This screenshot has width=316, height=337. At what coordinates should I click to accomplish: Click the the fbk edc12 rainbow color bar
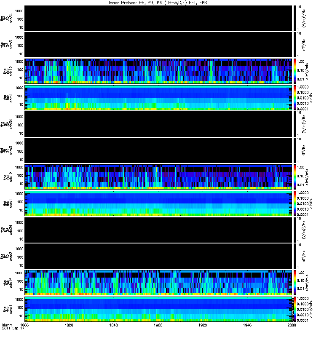(x=295, y=283)
